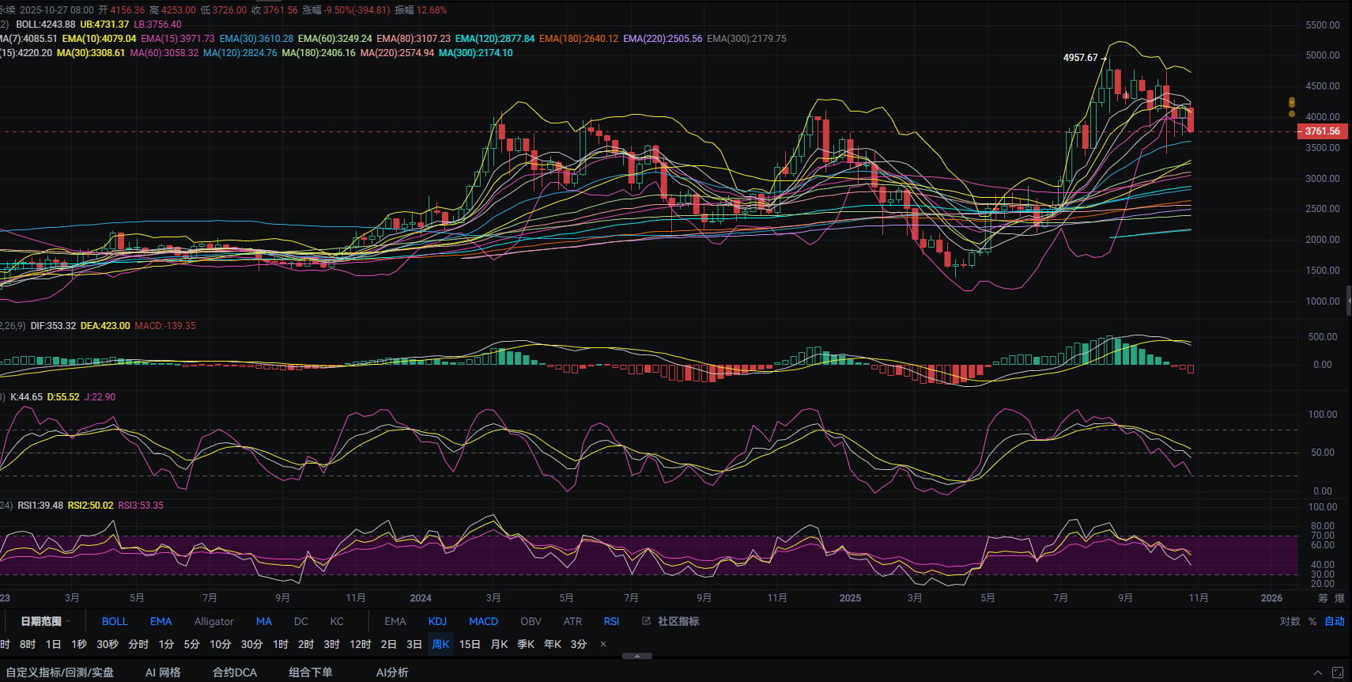Click the fullscreen icon in bottom corner
This screenshot has width=1352, height=682.
tap(1338, 673)
